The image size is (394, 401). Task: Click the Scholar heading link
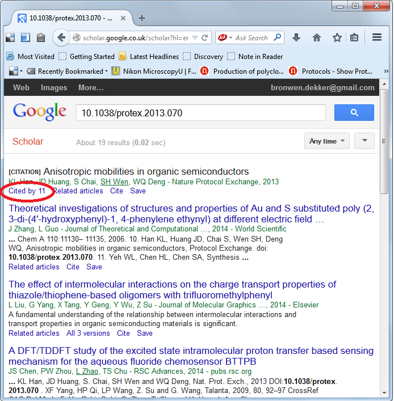coord(28,141)
